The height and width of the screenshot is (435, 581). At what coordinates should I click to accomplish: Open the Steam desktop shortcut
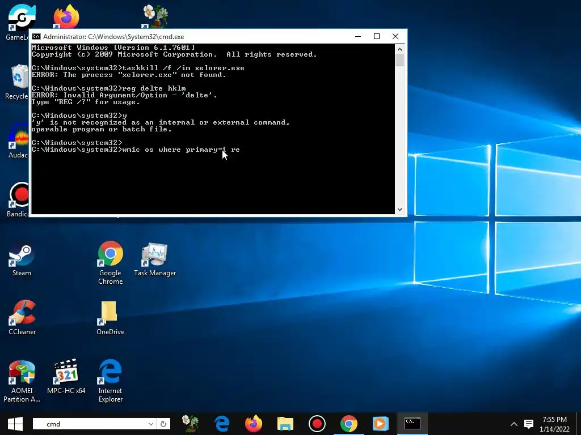click(x=22, y=259)
